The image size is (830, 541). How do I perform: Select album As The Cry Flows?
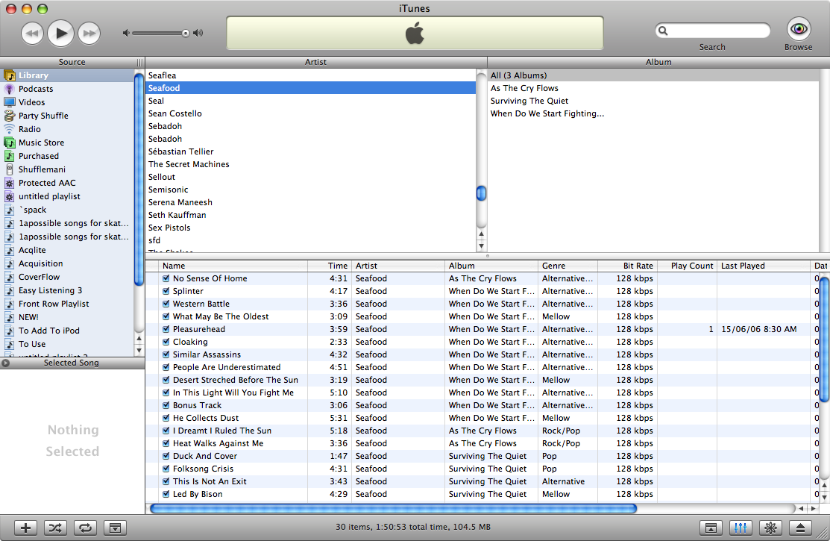click(x=653, y=88)
